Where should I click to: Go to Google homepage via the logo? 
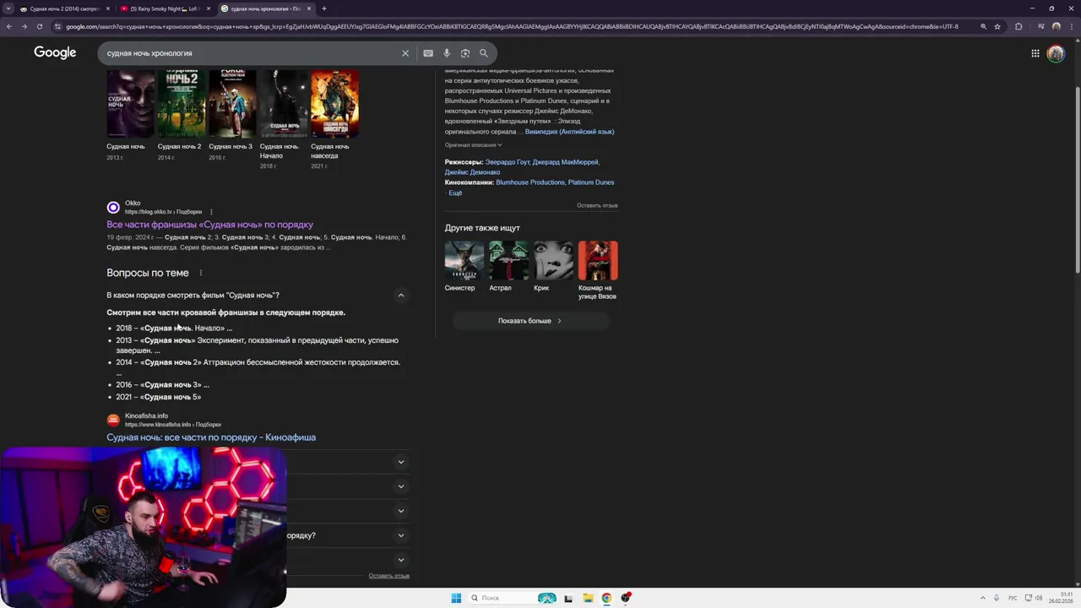pos(55,52)
